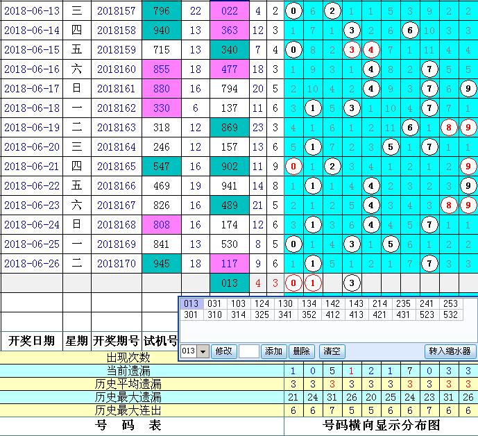Select number 253 in the number list

tap(450, 303)
